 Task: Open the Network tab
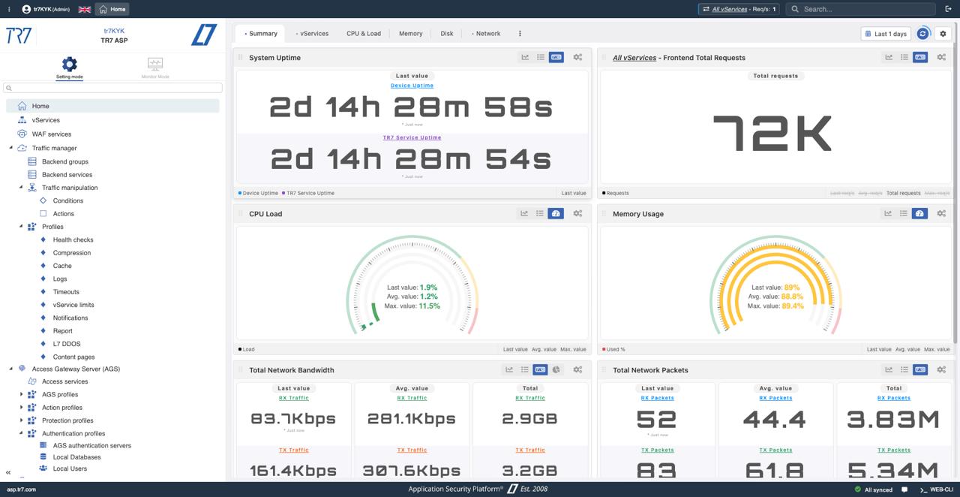[487, 34]
